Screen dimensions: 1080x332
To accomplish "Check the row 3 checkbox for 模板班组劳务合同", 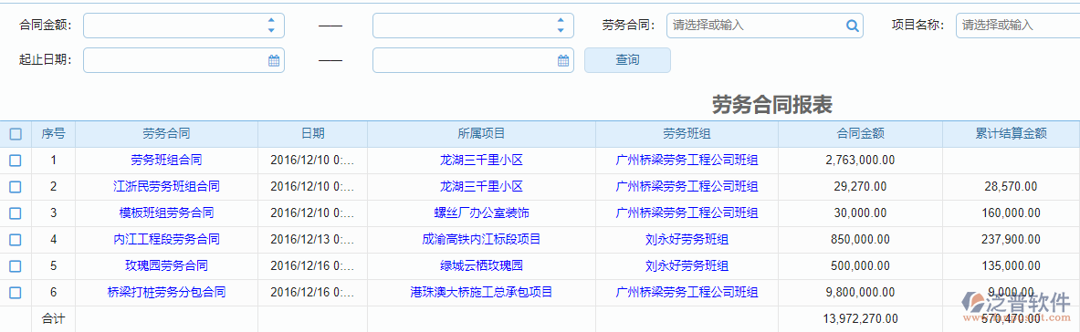I will coord(16,213).
